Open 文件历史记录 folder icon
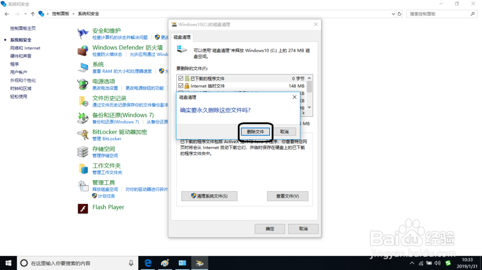Screen dimensions: 482x270 coord(83,101)
